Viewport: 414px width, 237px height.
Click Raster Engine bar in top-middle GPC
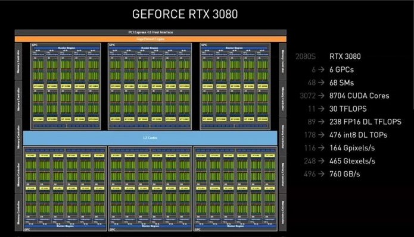150,48
